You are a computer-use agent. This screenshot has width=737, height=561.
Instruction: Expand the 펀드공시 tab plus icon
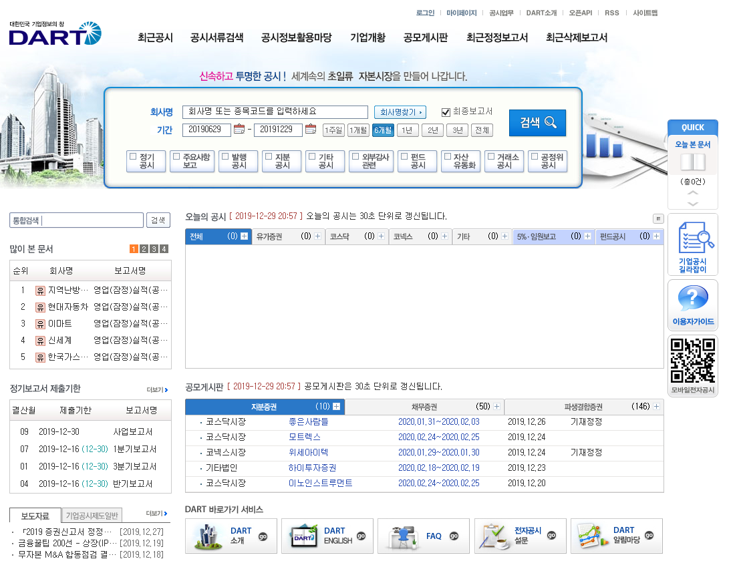coord(657,236)
